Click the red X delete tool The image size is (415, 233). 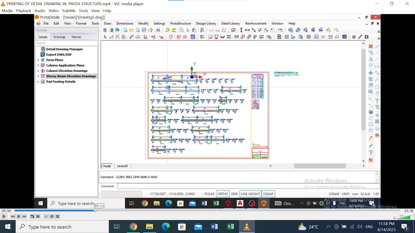click(x=371, y=46)
